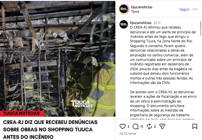
Task: Follow tijucanoticias with the Seguir button
Action: pos(184,9)
